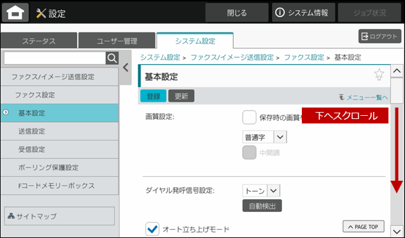Uncheck オート立ち上げモード checkbox
This screenshot has height=238, width=405.
[x=152, y=229]
